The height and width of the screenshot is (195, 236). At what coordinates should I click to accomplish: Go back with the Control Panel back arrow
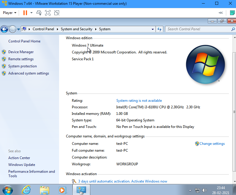[x=4, y=29]
